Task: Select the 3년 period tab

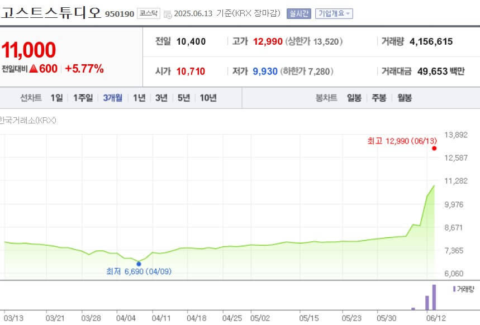Action: tap(161, 97)
